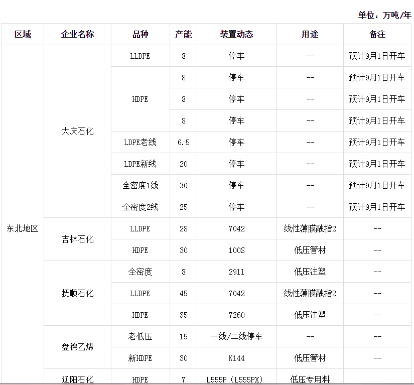Click 低压管材 in the 吉林石化 HDPE row
Viewport: 414px width, 385px height.
tap(310, 250)
